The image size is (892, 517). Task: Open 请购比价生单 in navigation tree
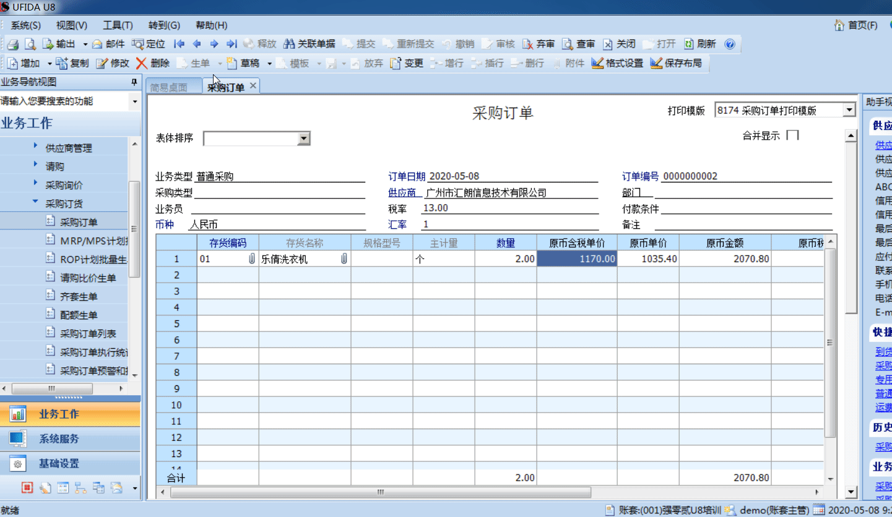tap(89, 278)
